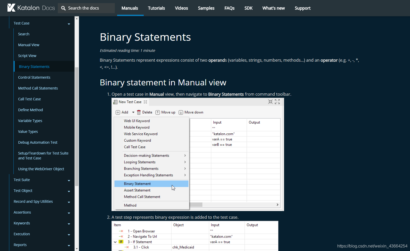
Task: Expand the Test Suite section arrow
Action: pyautogui.click(x=69, y=181)
